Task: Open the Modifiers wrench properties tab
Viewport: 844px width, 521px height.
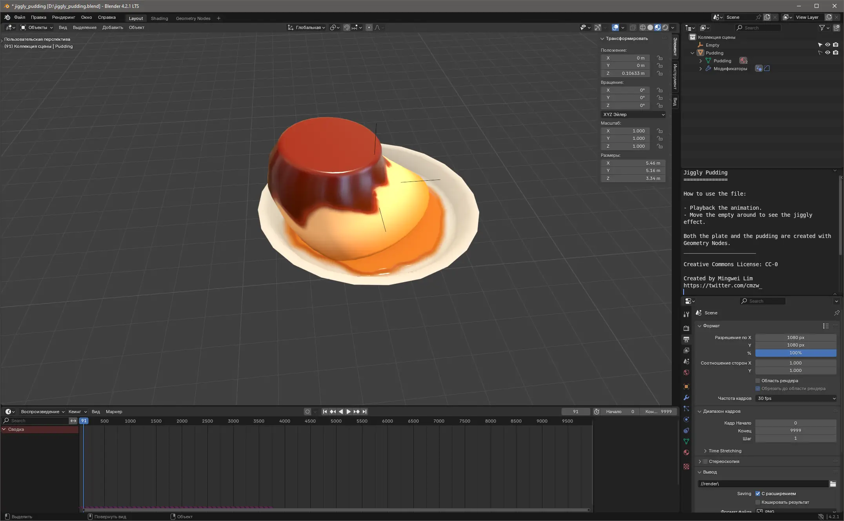Action: coord(686,398)
